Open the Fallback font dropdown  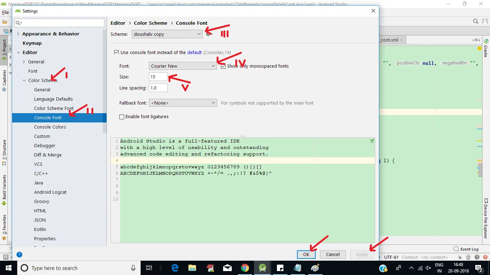pos(183,103)
